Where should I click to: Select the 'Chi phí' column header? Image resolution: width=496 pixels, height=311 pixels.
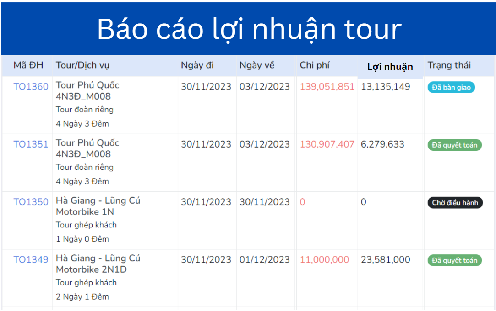click(315, 65)
